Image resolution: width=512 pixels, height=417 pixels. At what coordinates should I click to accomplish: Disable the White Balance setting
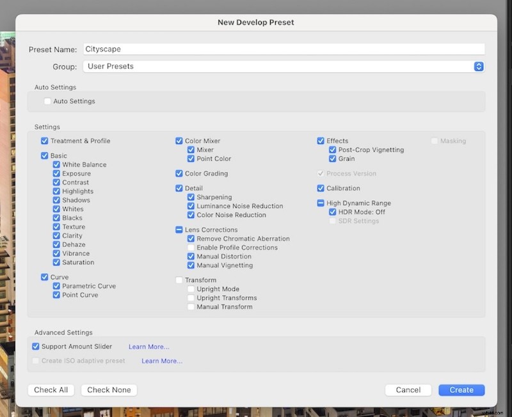tap(56, 164)
